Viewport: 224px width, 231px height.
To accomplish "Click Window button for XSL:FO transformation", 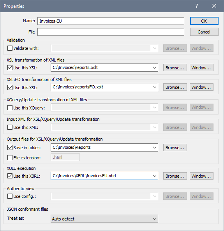I will (201, 87).
